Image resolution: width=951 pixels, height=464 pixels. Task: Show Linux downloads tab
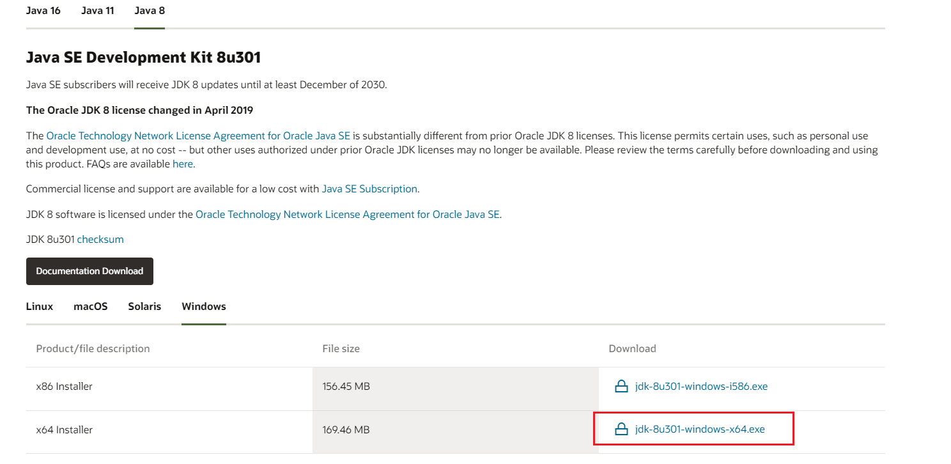click(40, 307)
